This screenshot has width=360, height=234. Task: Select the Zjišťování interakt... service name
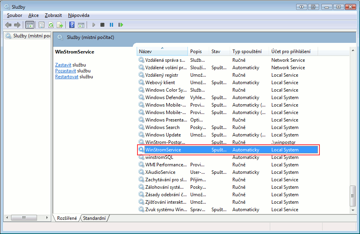[x=165, y=202]
